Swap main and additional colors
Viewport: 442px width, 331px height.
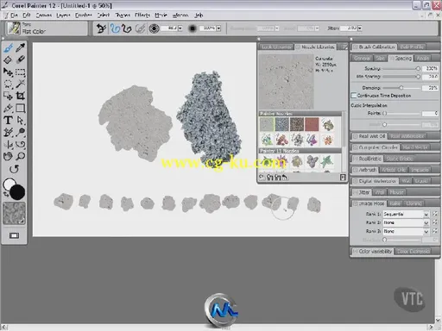tap(6, 195)
